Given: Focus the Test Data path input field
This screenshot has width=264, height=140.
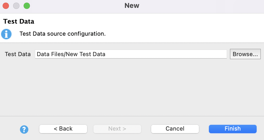Looking at the screenshot, I should pos(131,54).
